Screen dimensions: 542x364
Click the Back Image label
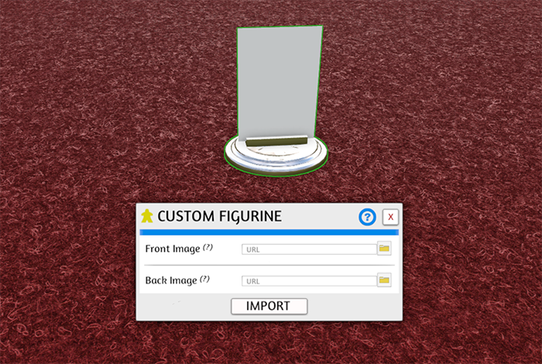pos(171,280)
